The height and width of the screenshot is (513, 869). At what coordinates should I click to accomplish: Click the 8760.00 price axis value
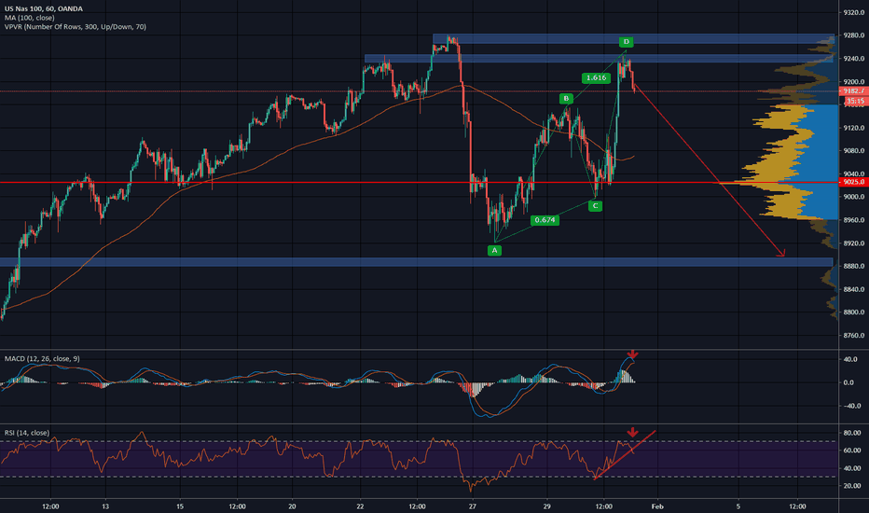[x=854, y=336]
